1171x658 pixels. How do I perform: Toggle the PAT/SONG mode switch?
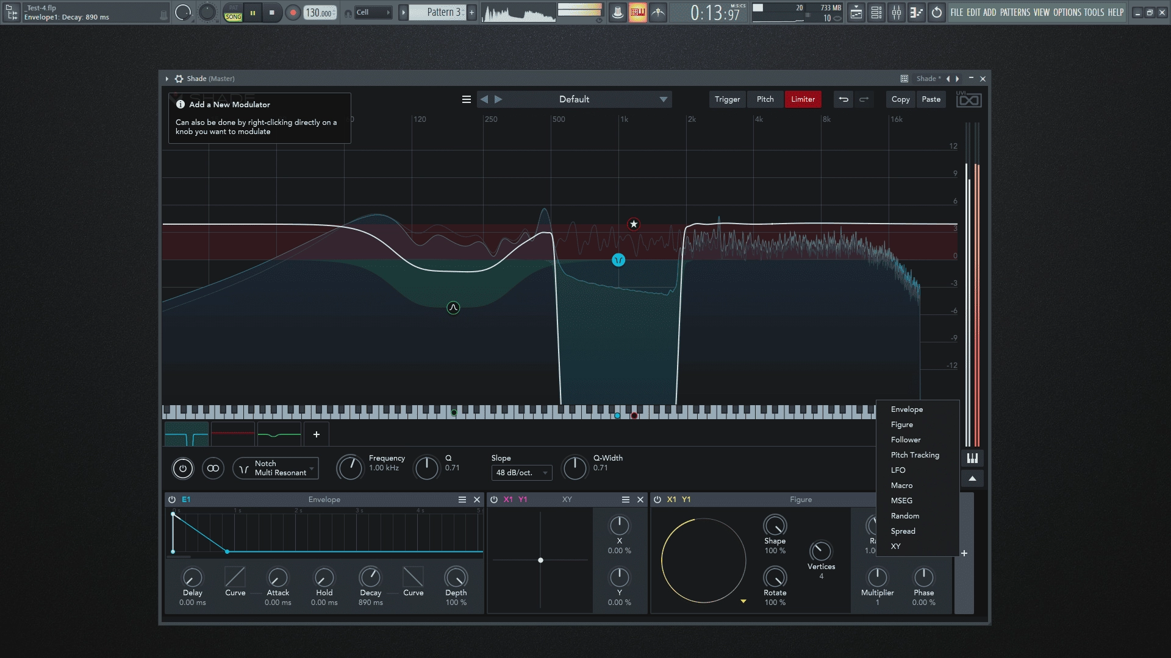pos(233,13)
